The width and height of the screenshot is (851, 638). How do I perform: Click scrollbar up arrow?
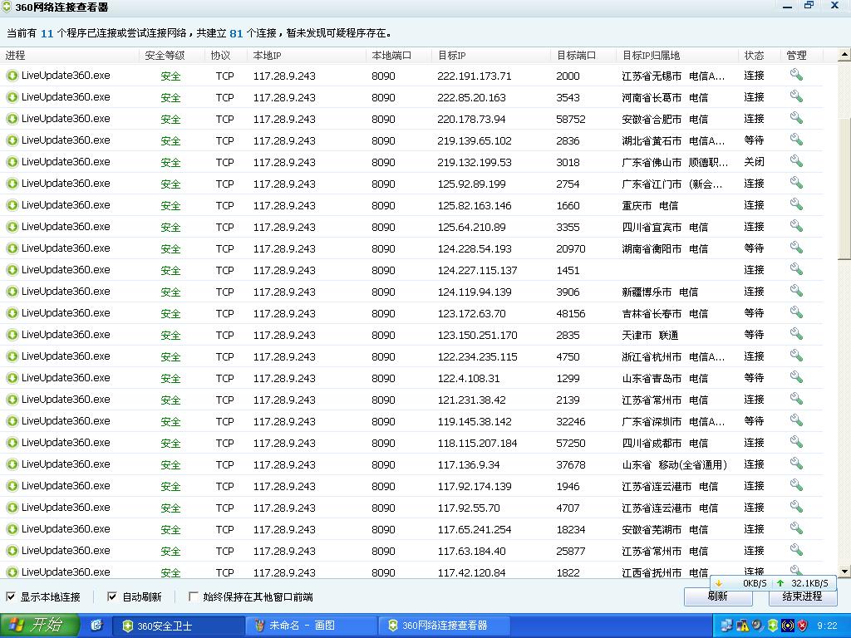click(x=844, y=54)
